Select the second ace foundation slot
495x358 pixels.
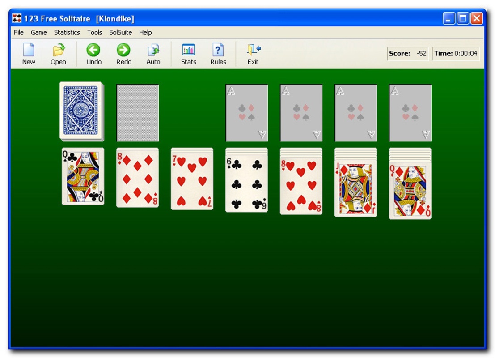click(301, 112)
